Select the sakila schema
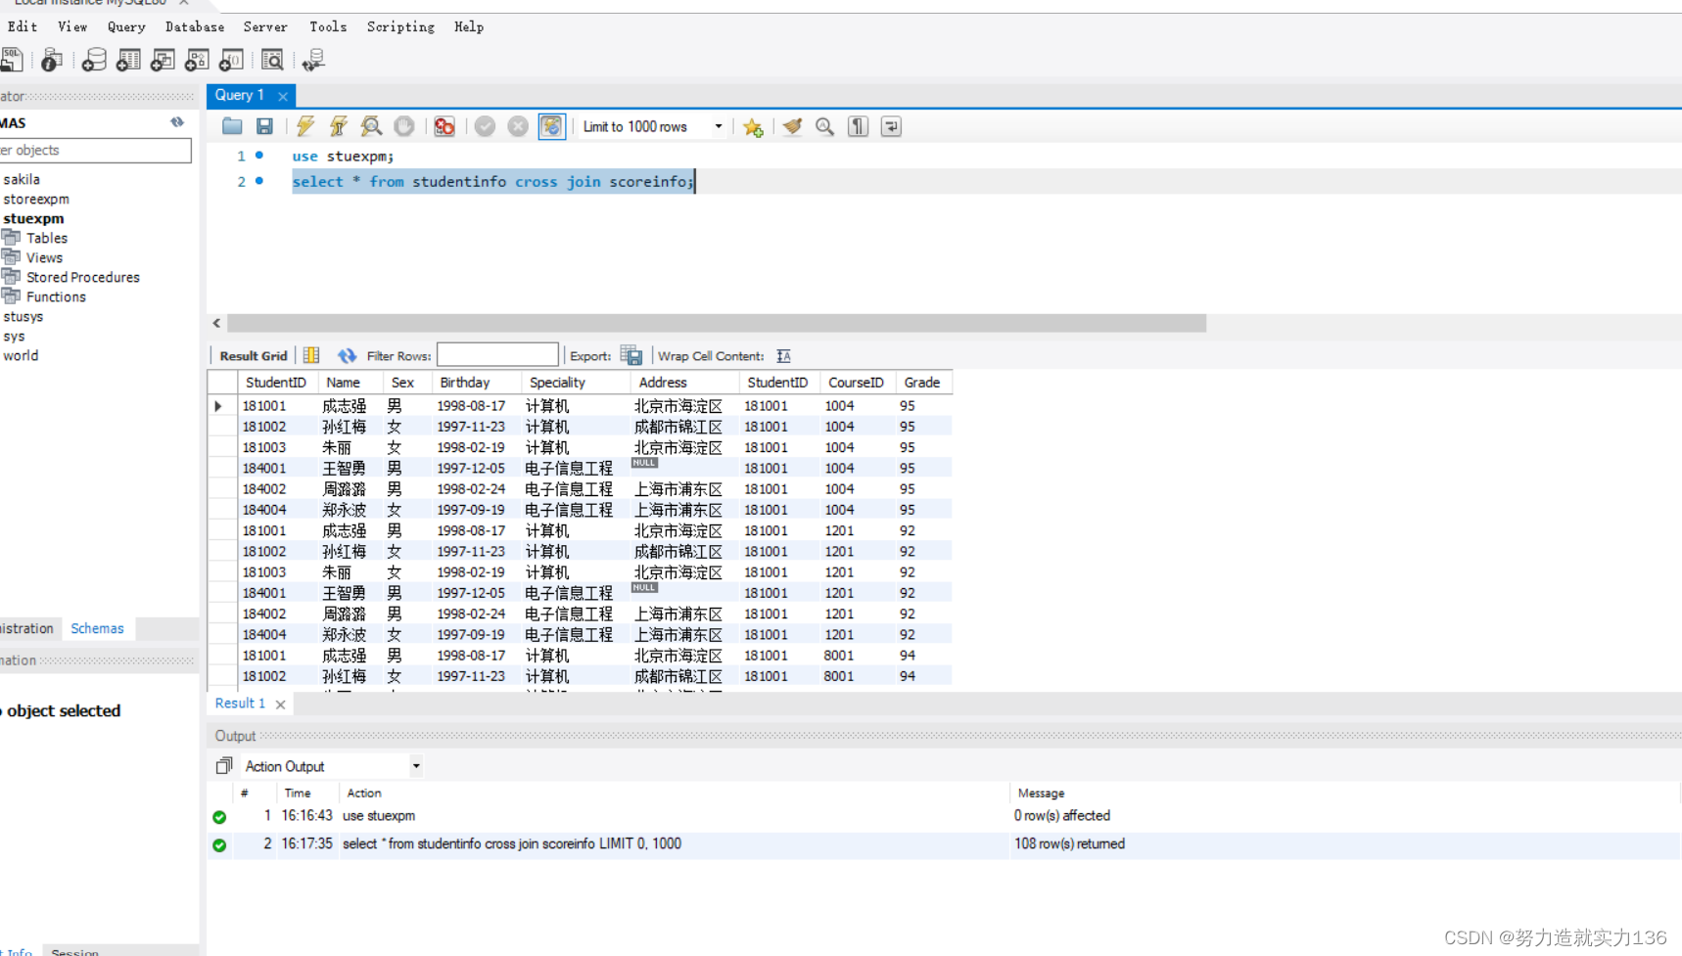The width and height of the screenshot is (1682, 956). [22, 179]
